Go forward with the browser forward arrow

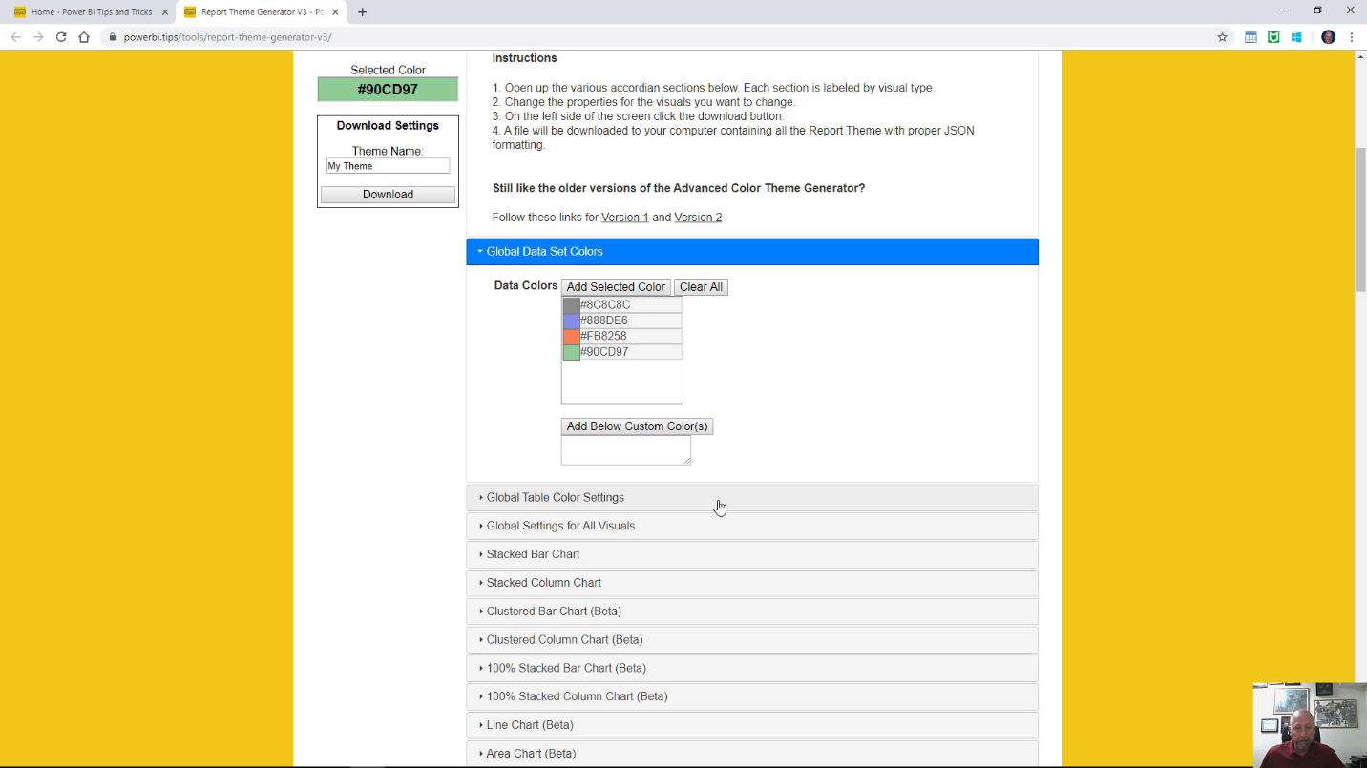pyautogui.click(x=38, y=37)
